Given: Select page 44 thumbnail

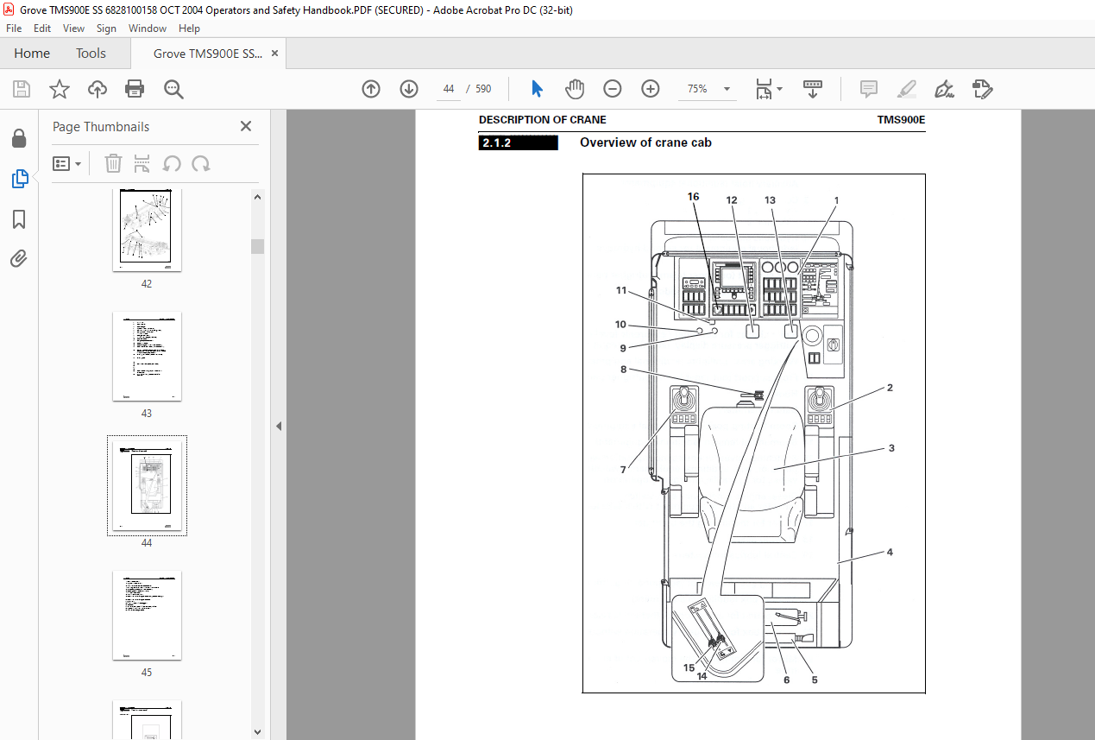Looking at the screenshot, I should pyautogui.click(x=147, y=485).
